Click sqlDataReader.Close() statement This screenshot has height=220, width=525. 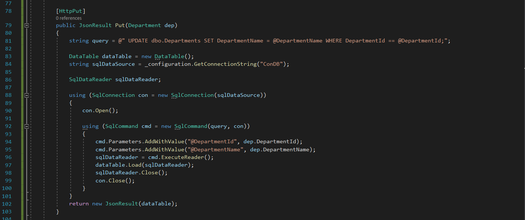coord(131,173)
